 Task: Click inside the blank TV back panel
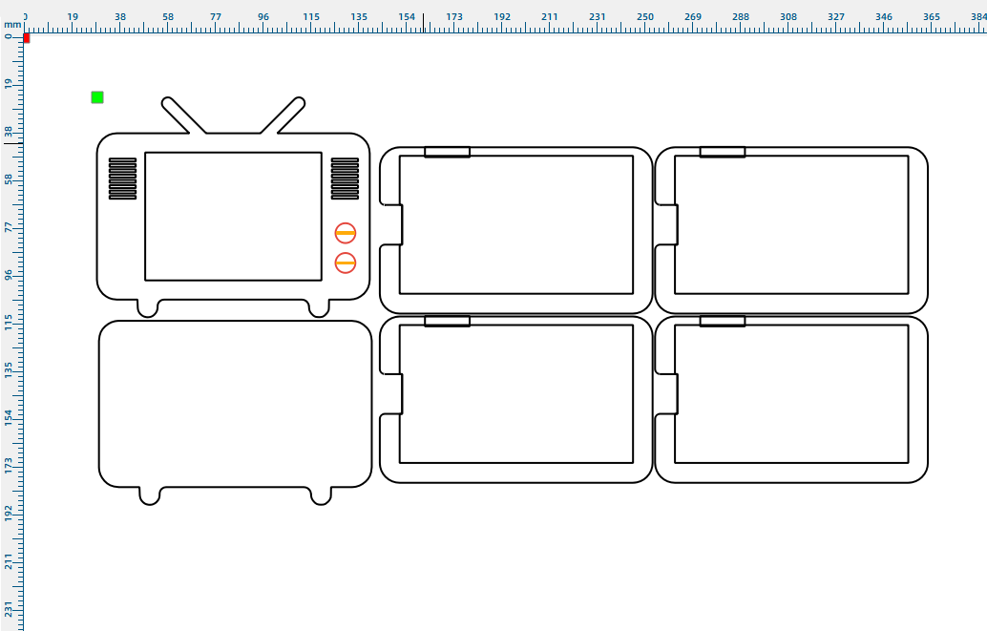235,403
